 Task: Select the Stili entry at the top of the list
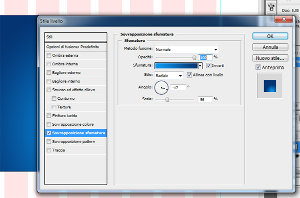coord(75,37)
